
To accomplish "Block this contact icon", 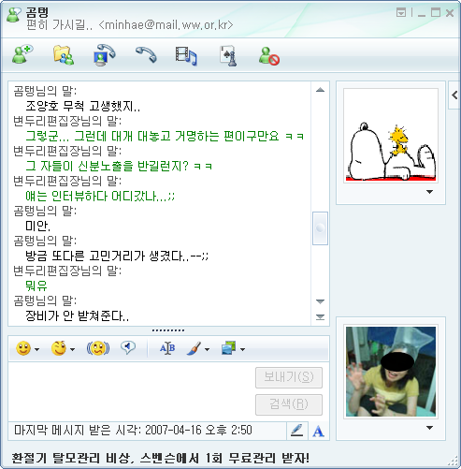I will click(x=269, y=56).
